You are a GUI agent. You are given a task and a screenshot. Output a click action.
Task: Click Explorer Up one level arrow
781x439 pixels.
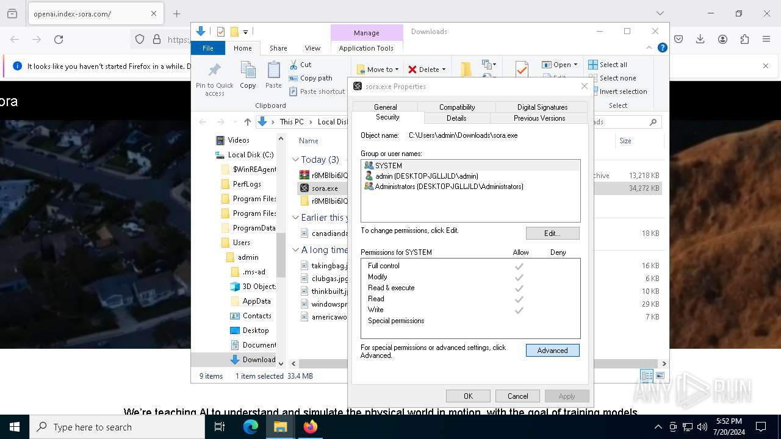click(x=247, y=122)
